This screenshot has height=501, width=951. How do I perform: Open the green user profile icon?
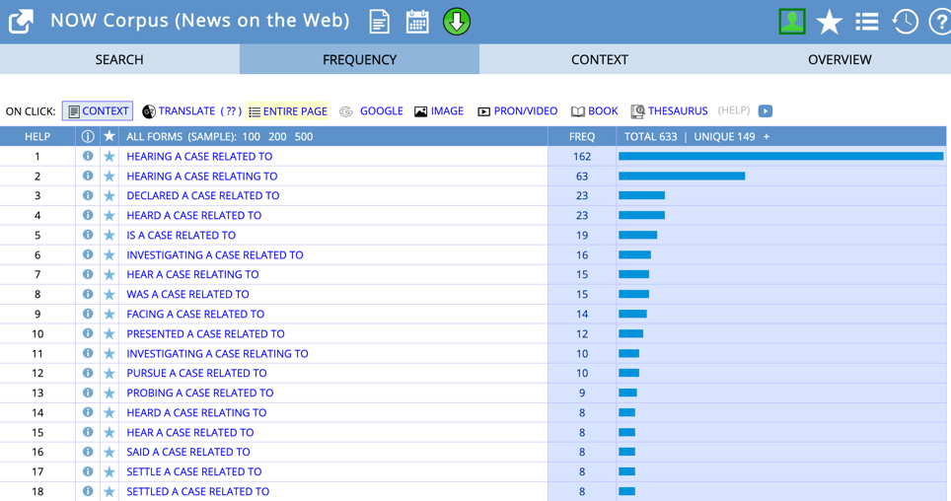[792, 22]
